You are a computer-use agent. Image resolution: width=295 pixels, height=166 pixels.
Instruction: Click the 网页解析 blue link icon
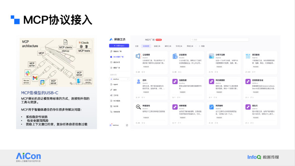coord(212,107)
